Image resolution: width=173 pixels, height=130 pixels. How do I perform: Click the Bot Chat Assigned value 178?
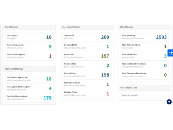point(47,98)
